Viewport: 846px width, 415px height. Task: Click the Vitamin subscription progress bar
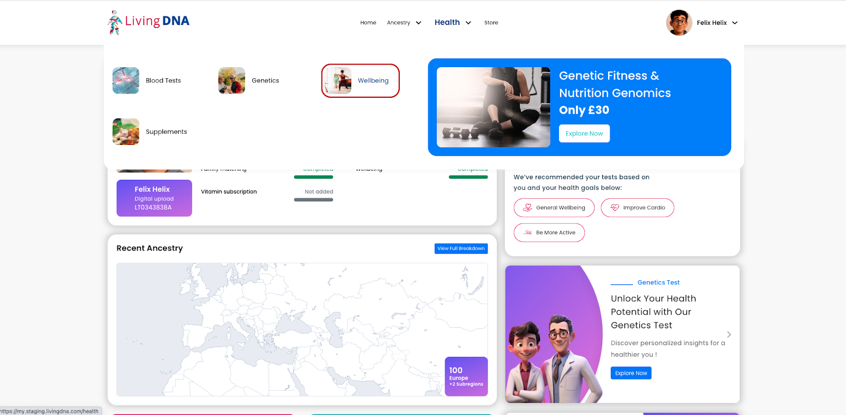pyautogui.click(x=314, y=200)
